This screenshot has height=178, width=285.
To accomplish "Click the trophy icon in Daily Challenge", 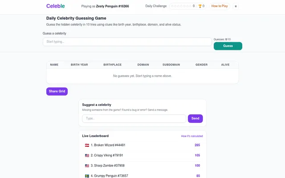I will click(x=200, y=6).
